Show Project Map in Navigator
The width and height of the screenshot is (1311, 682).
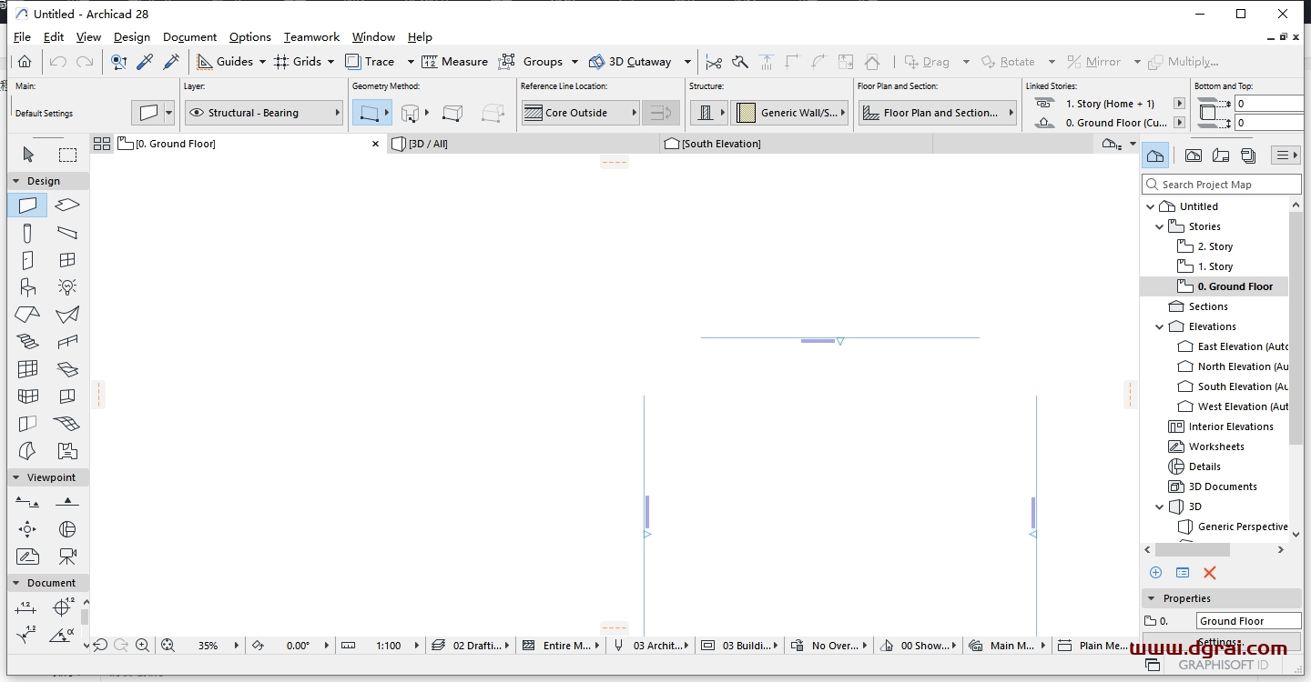click(x=1156, y=155)
